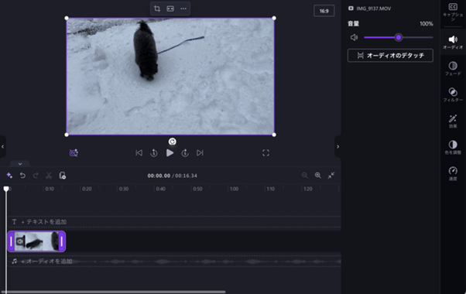Split the clip with the scissors icon

[49, 175]
